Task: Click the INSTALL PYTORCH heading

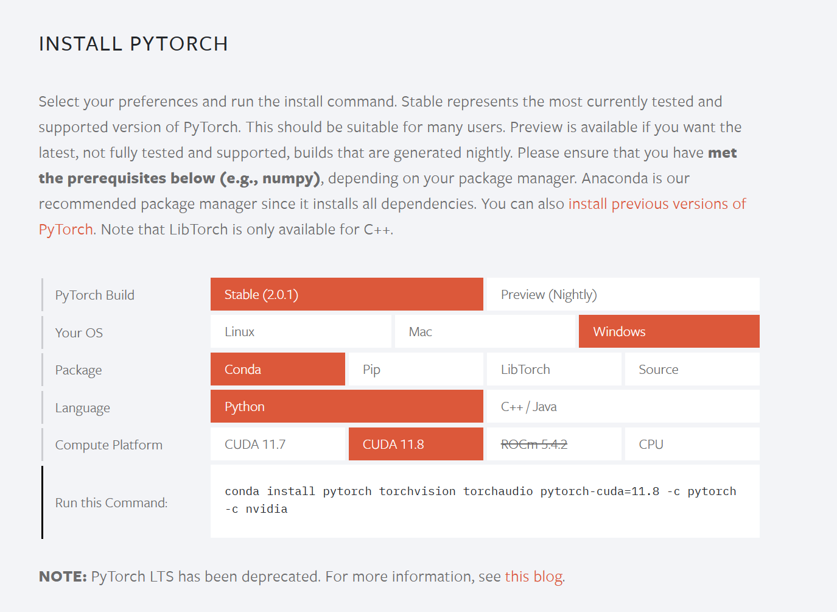Action: pyautogui.click(x=133, y=43)
